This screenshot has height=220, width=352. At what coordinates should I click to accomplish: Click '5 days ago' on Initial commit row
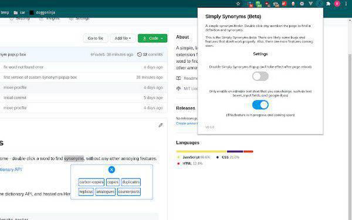point(153,97)
